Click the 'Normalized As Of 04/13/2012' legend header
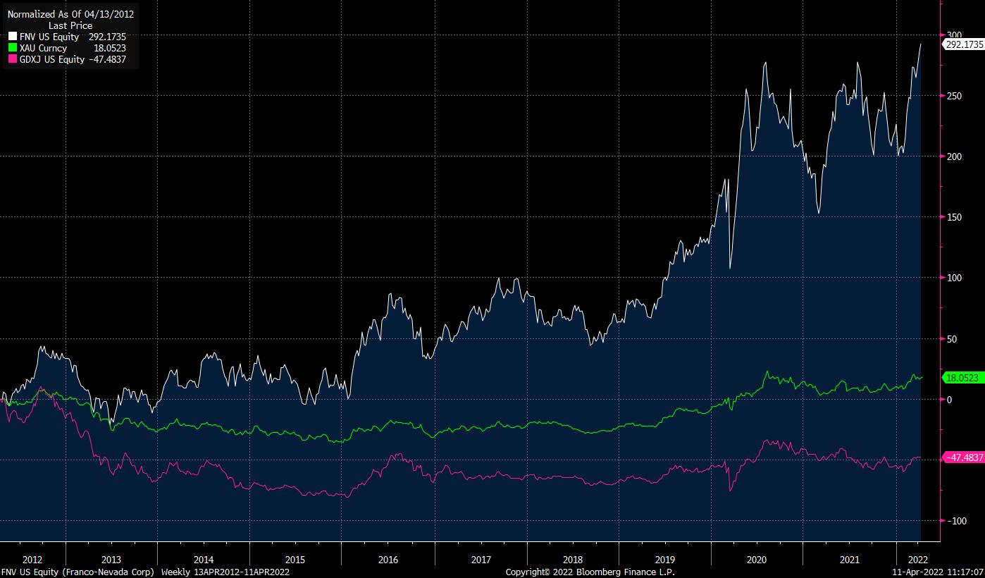 pyautogui.click(x=70, y=13)
